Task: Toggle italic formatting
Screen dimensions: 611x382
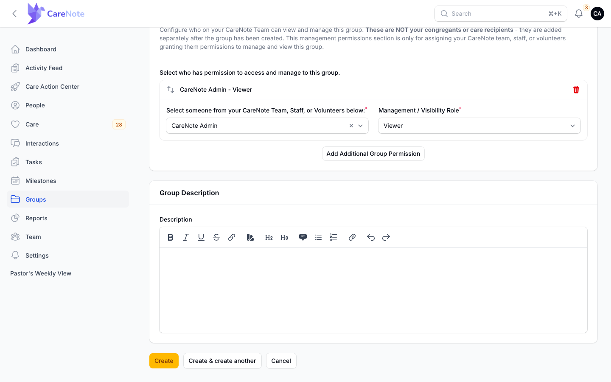Action: coord(186,237)
